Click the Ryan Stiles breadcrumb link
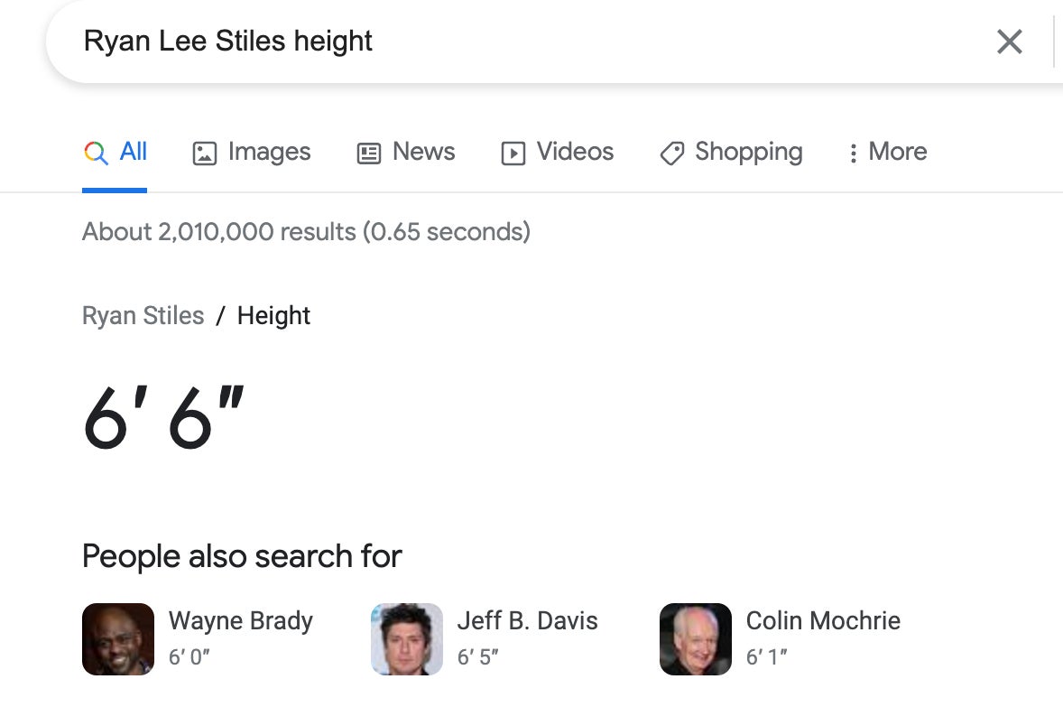 click(143, 316)
